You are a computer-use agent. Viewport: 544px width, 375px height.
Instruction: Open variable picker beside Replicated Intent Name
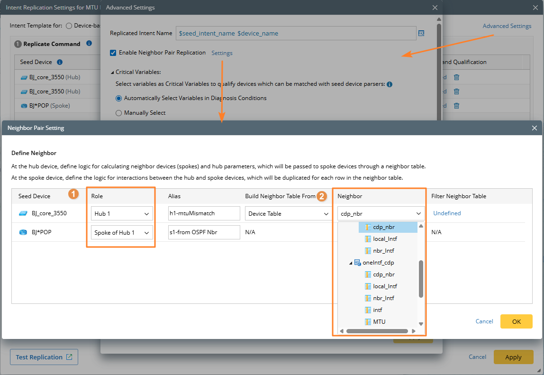pos(421,33)
